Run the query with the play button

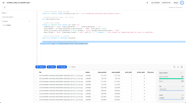coord(182,2)
